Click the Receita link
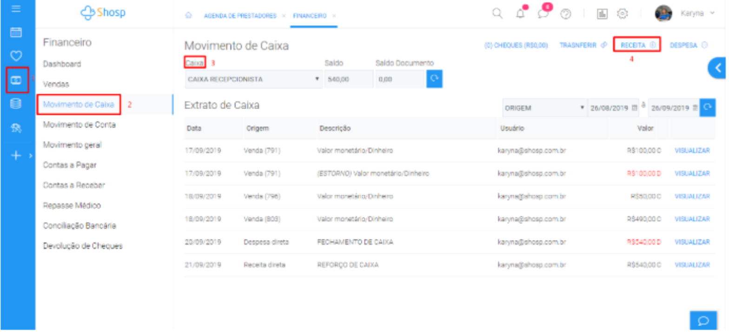 click(x=633, y=46)
